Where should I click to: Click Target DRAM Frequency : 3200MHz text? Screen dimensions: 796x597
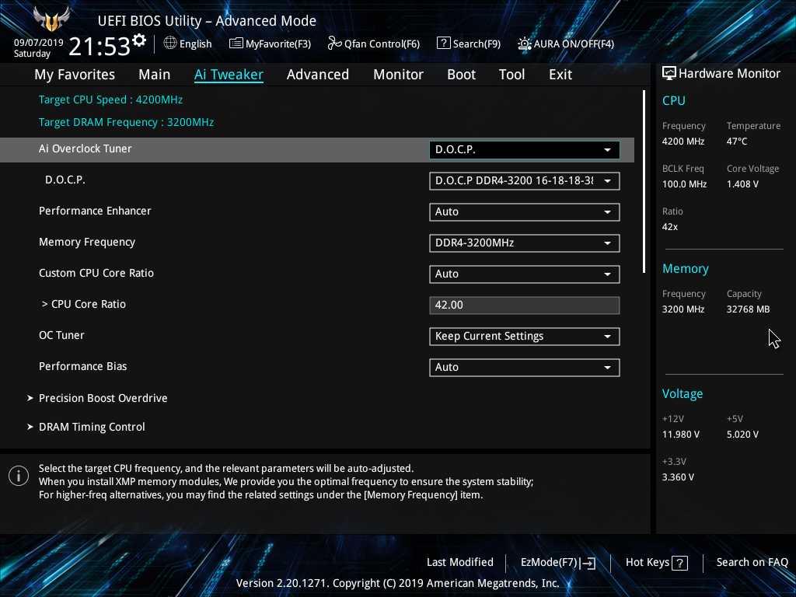coord(127,122)
